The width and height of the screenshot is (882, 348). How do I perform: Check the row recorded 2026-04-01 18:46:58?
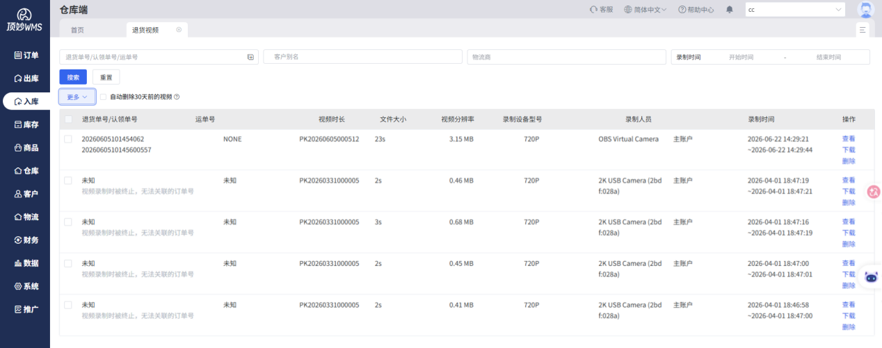point(68,305)
